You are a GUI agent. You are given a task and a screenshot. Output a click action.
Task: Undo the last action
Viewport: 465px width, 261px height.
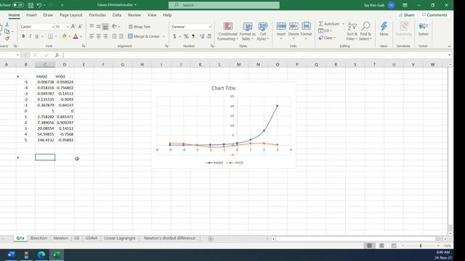(39, 5)
